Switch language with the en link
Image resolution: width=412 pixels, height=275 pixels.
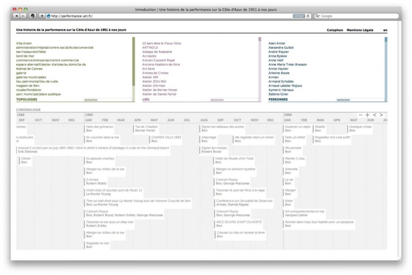385,30
